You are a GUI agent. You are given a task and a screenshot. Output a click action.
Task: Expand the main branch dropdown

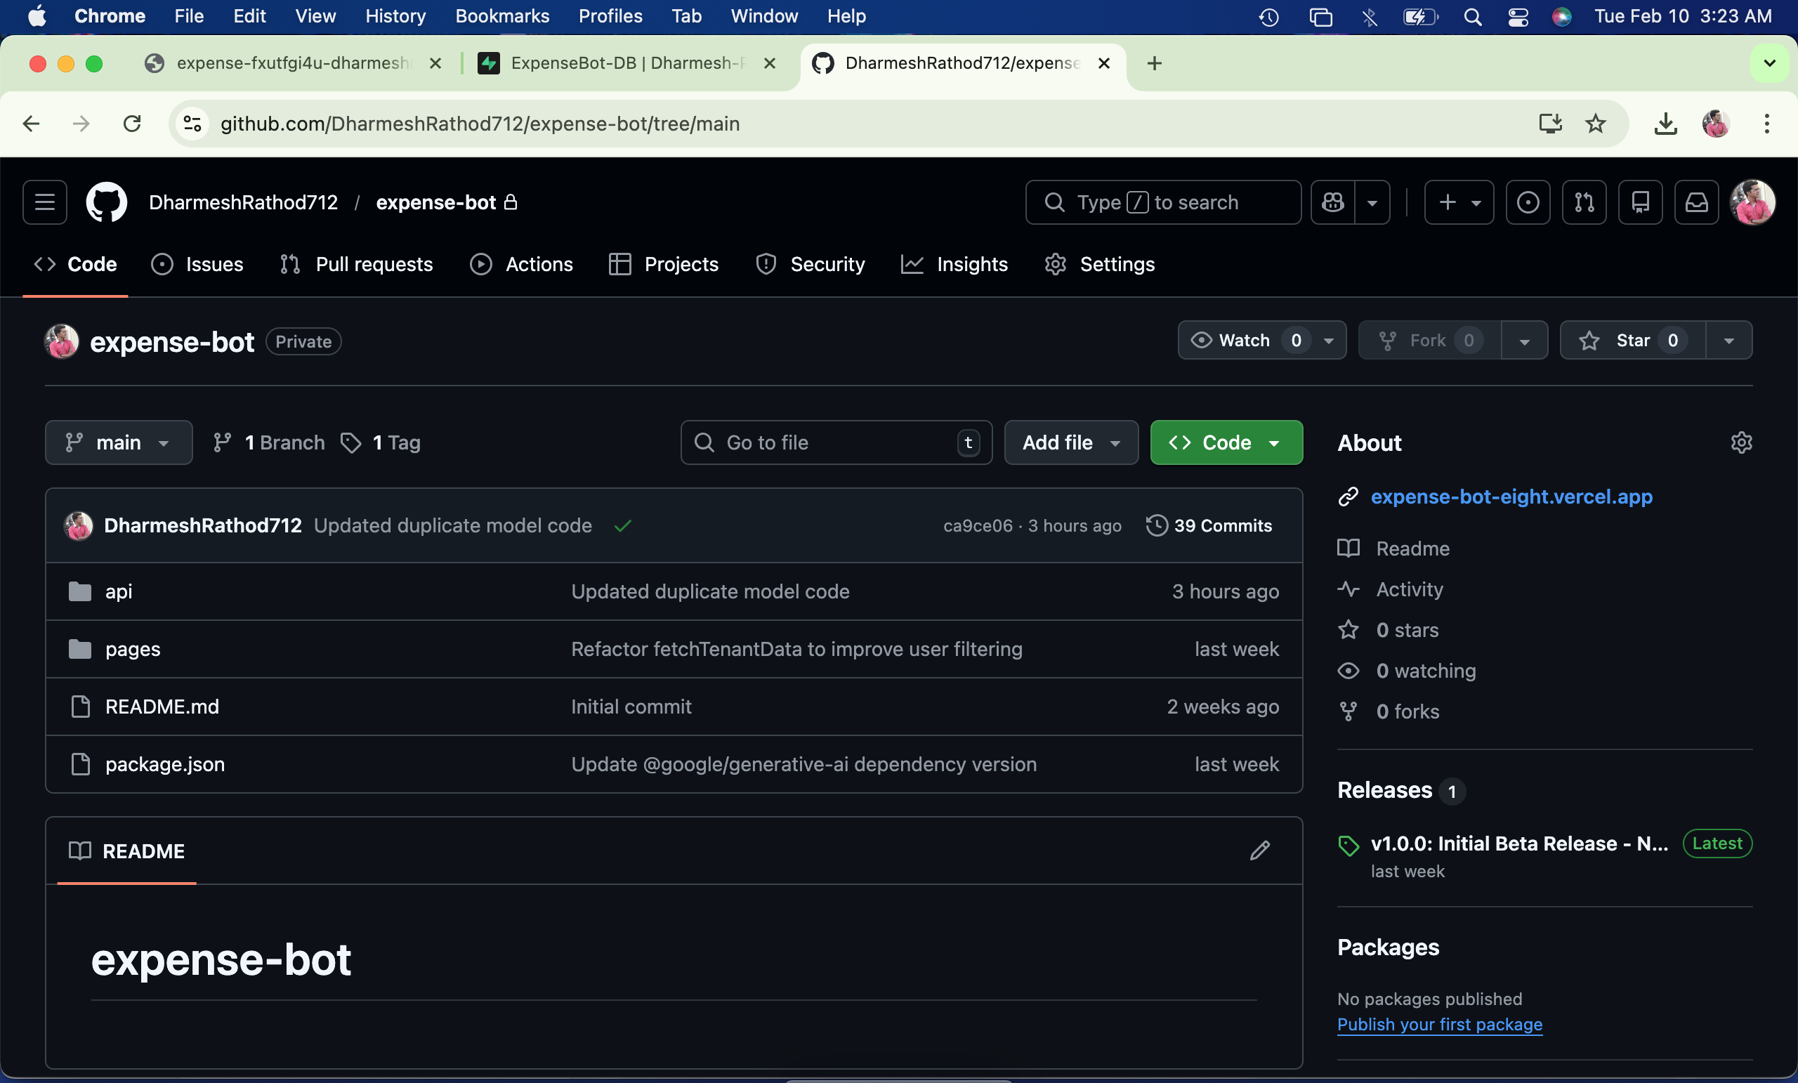(118, 442)
